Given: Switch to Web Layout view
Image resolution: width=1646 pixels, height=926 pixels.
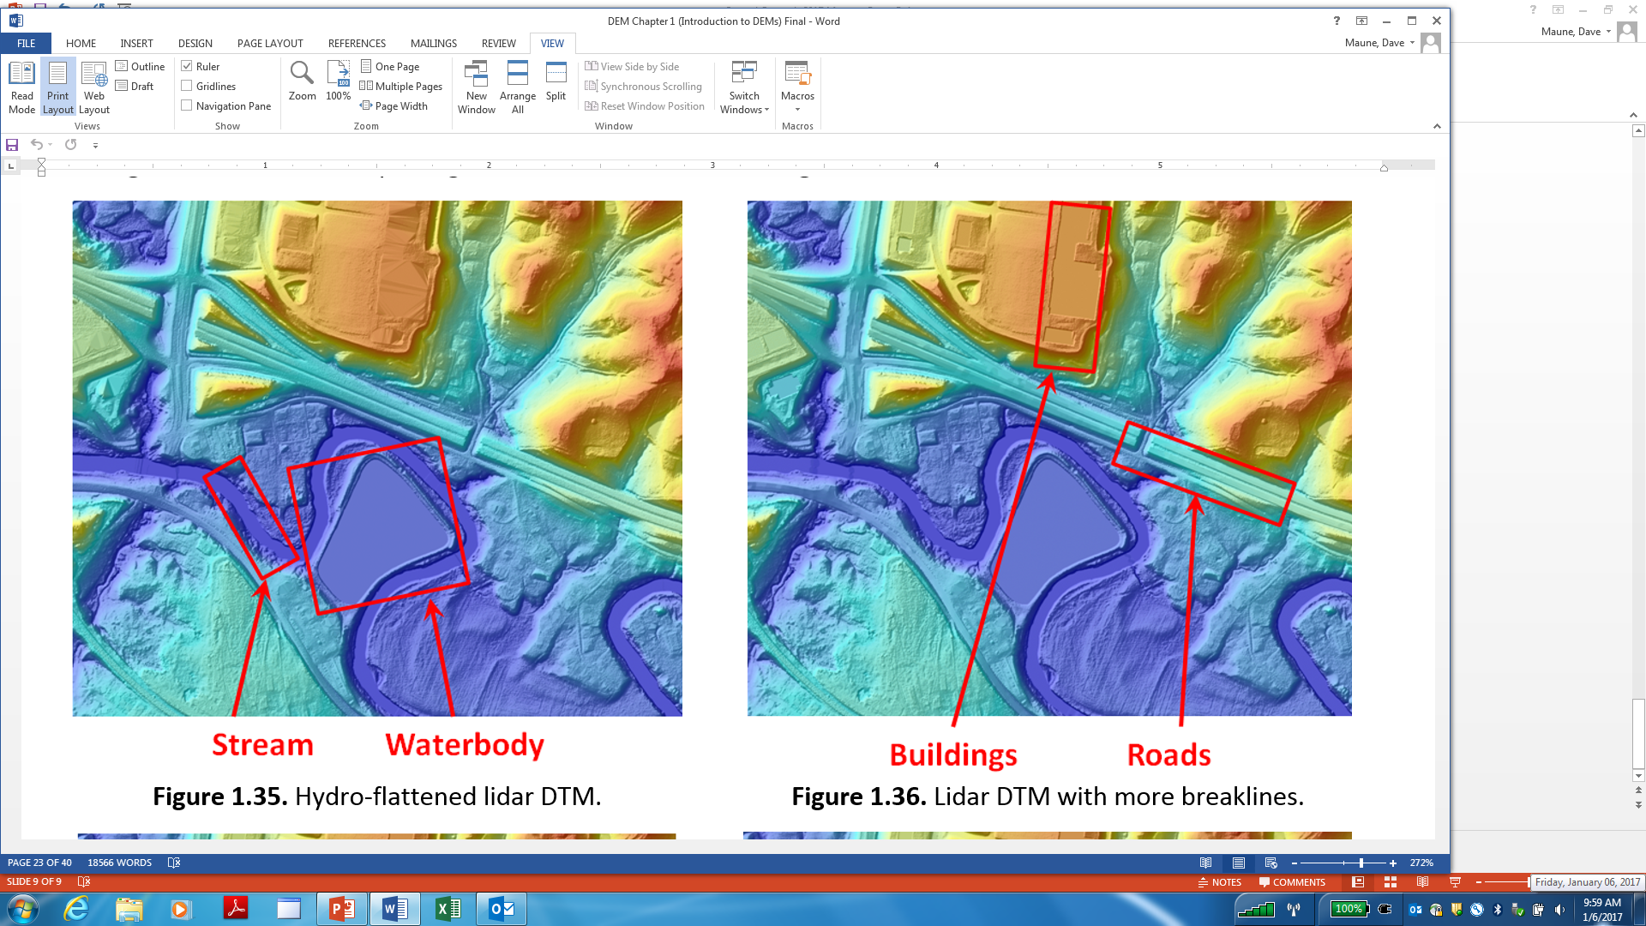Looking at the screenshot, I should [94, 87].
